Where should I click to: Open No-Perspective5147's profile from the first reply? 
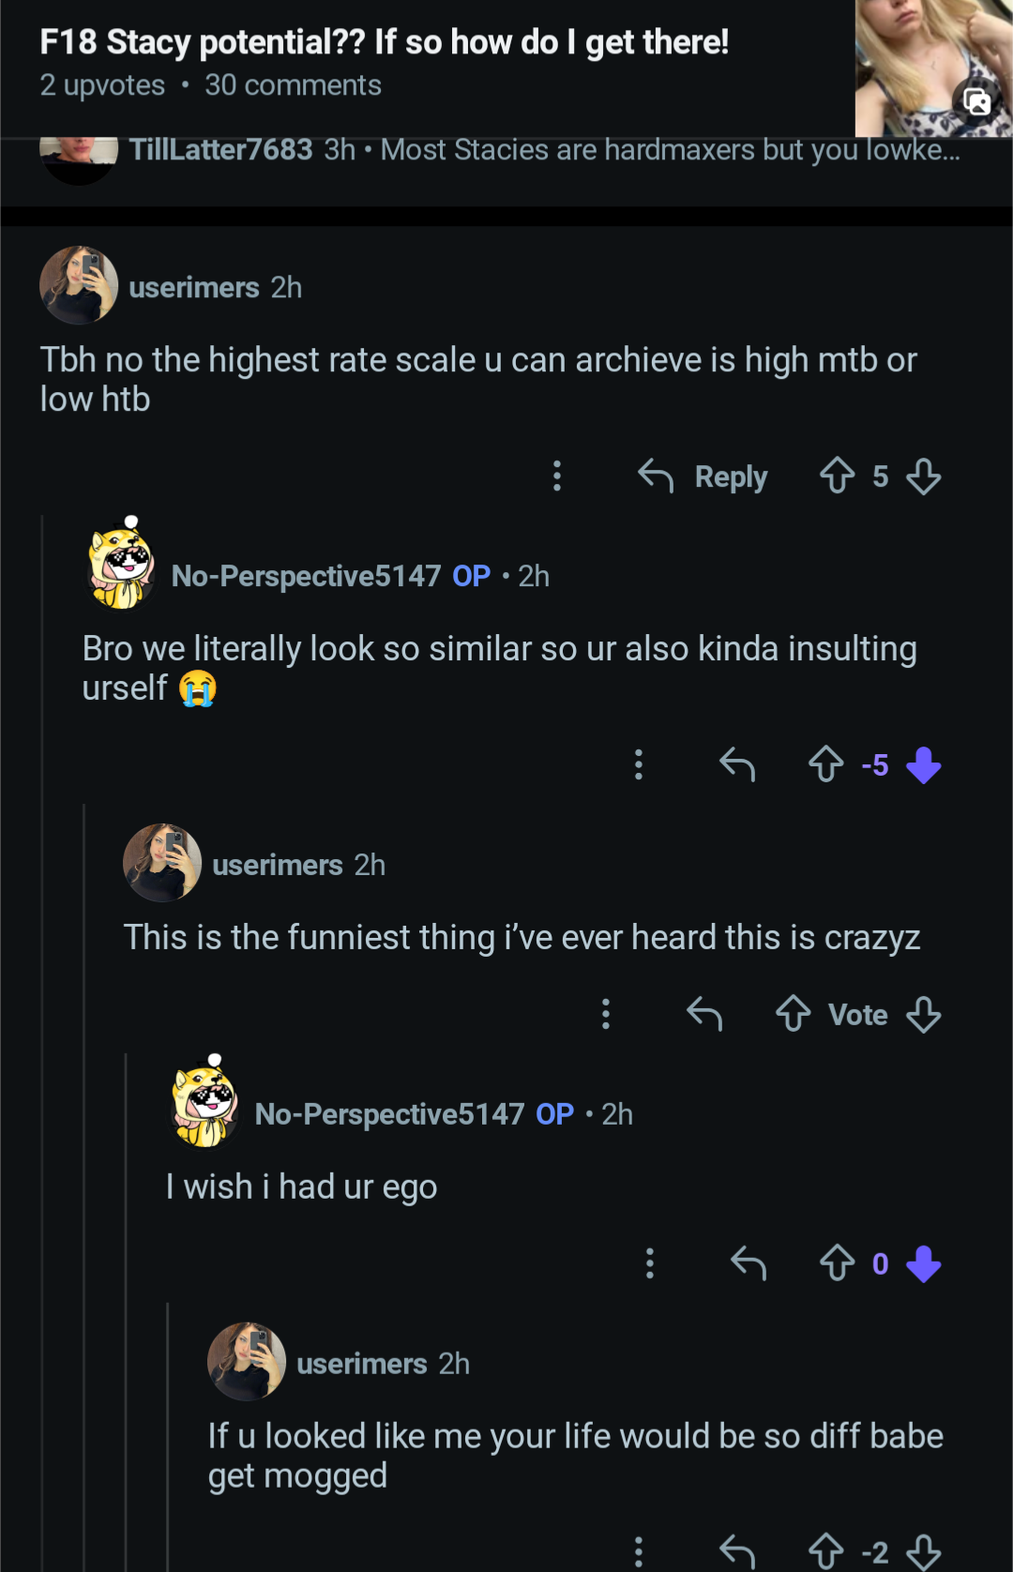(306, 576)
